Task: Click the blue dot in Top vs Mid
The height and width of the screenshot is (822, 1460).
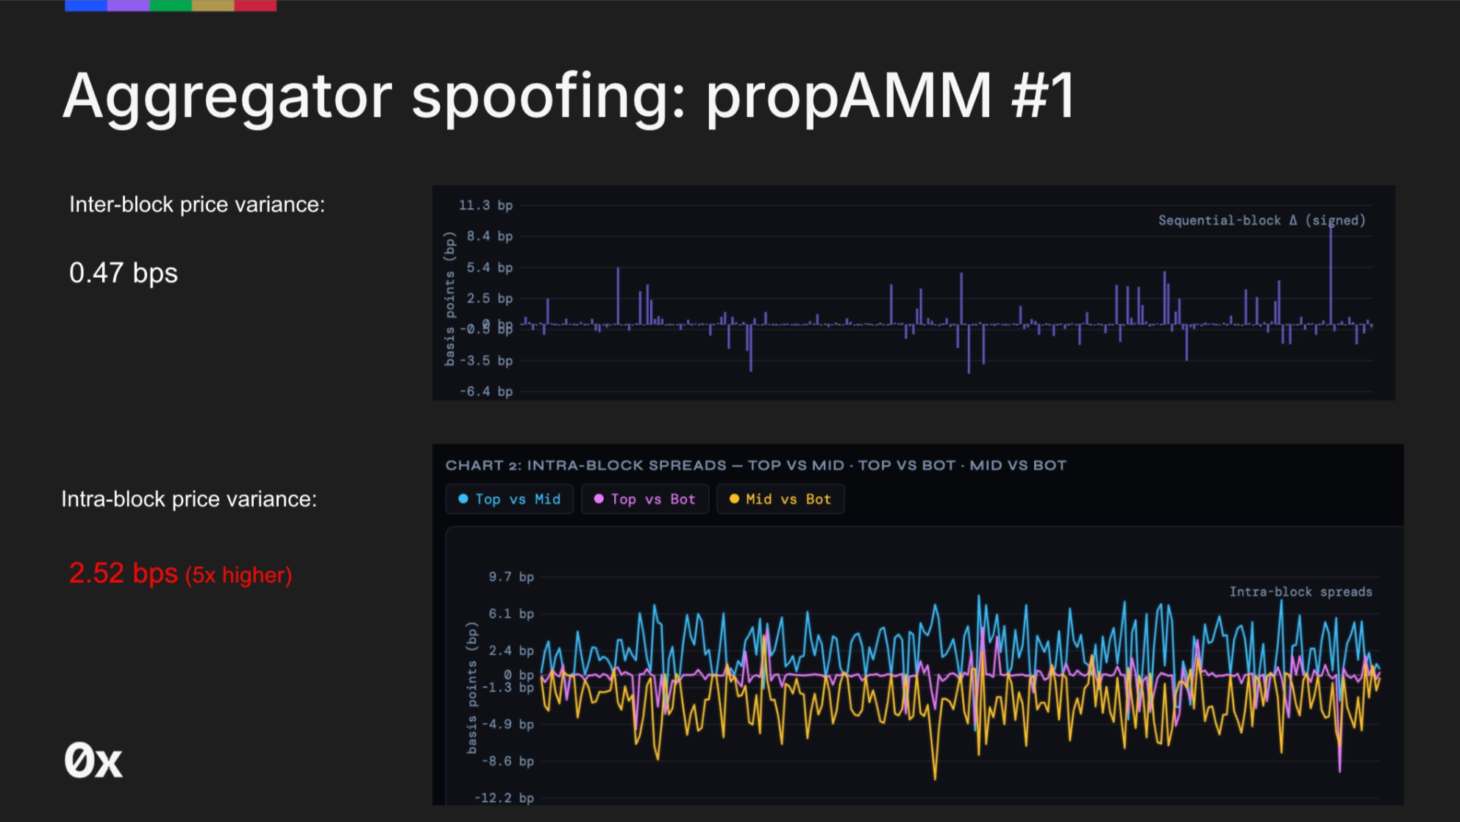Action: (x=463, y=498)
